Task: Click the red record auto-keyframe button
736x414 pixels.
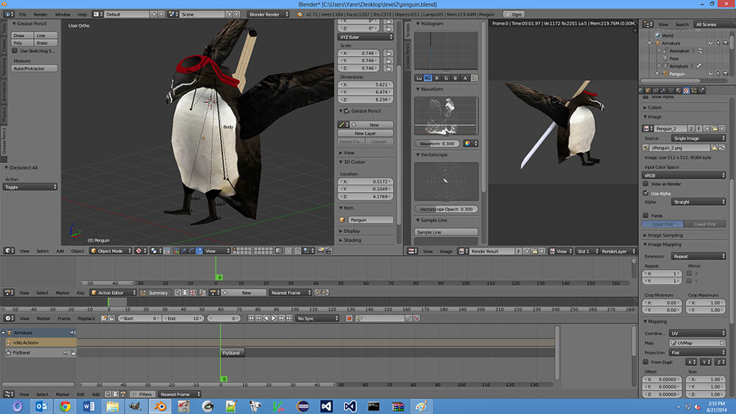Action: [350, 318]
